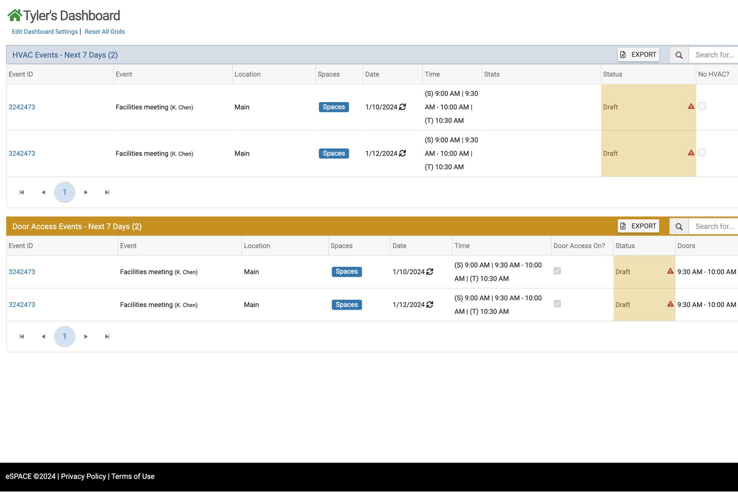This screenshot has height=492, width=738.
Task: Open event 3242473 on 1/10/2024 in HVAC grid
Action: pyautogui.click(x=22, y=107)
